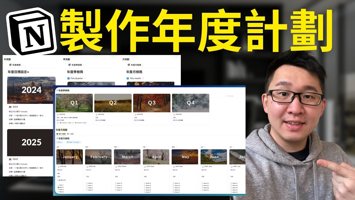Click the page icon beside Week 27 under July
The height and width of the screenshot is (200, 355).
pos(231,183)
